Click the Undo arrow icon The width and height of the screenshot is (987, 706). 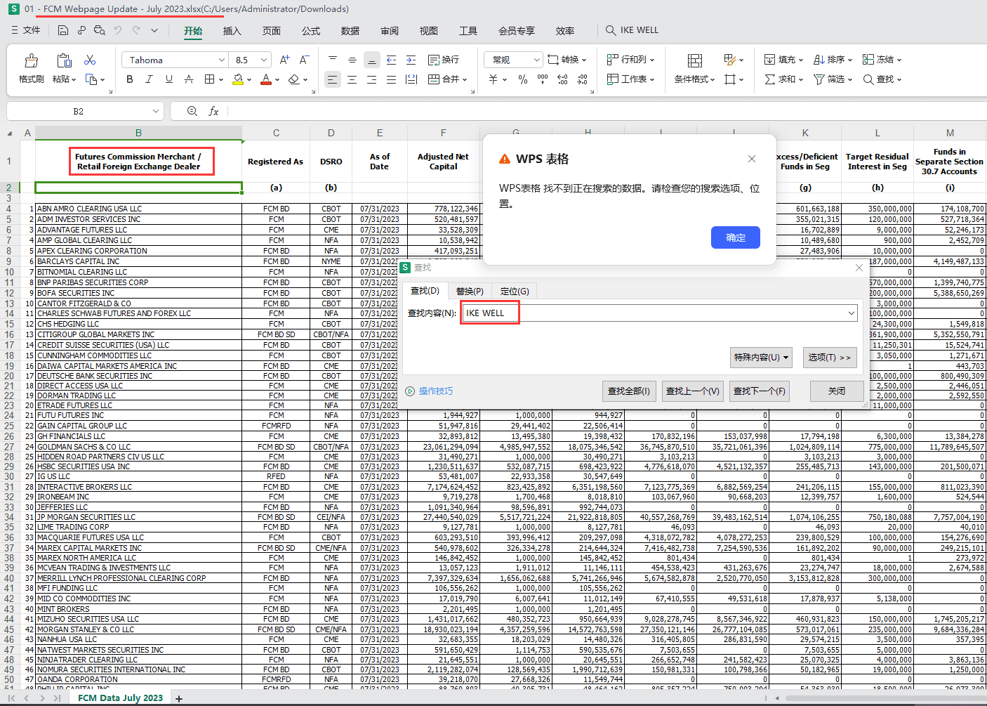(118, 30)
